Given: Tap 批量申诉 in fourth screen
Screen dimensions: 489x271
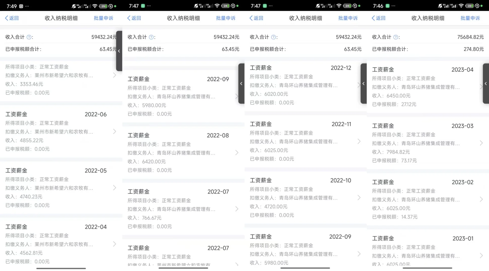Looking at the screenshot, I should [470, 18].
